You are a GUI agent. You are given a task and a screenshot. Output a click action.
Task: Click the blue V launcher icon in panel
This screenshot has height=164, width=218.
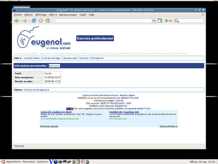coord(51,162)
